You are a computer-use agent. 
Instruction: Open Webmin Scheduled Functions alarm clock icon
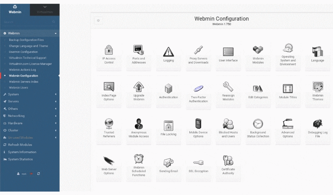click(139, 159)
